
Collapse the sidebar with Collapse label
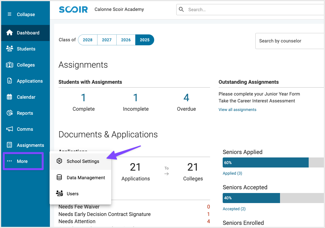(x=26, y=15)
